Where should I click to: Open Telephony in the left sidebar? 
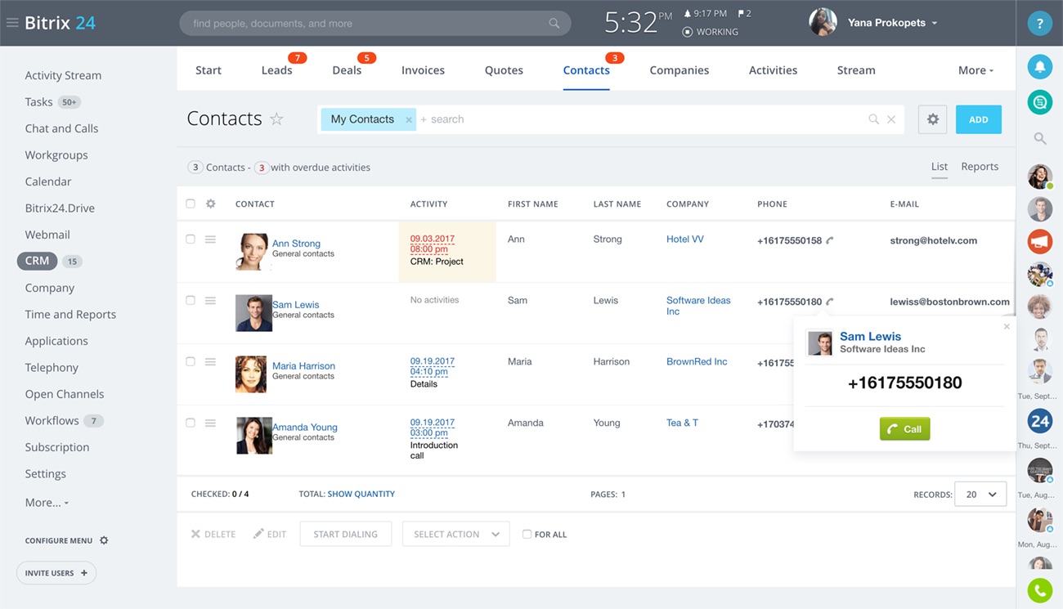[52, 367]
